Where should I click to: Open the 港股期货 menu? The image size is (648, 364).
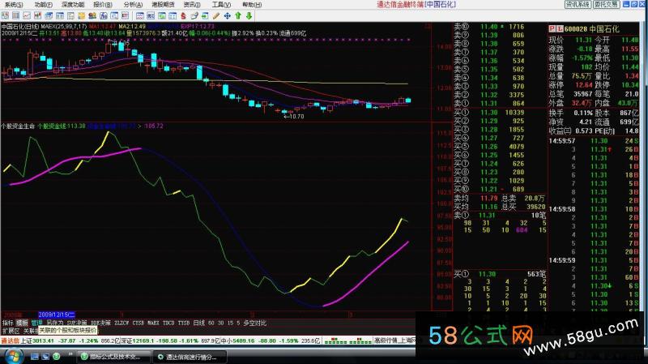tap(163, 5)
